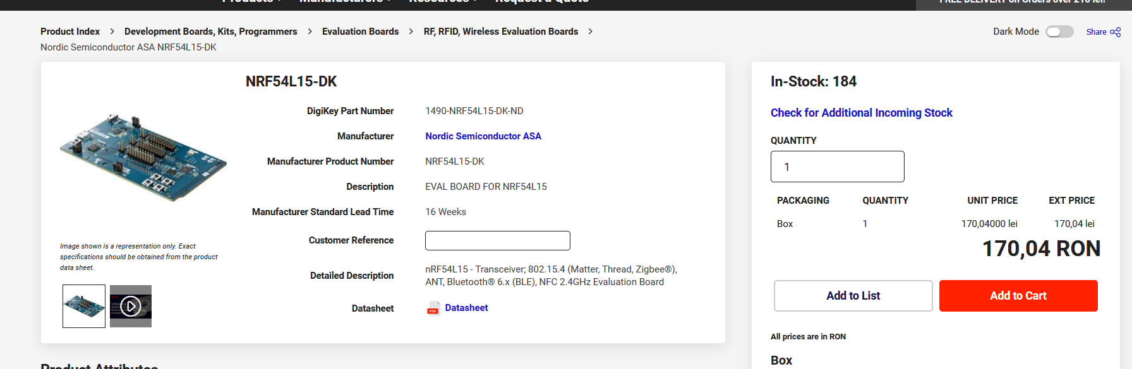This screenshot has width=1132, height=369.
Task: Toggle the Dark Mode switch
Action: [1059, 32]
